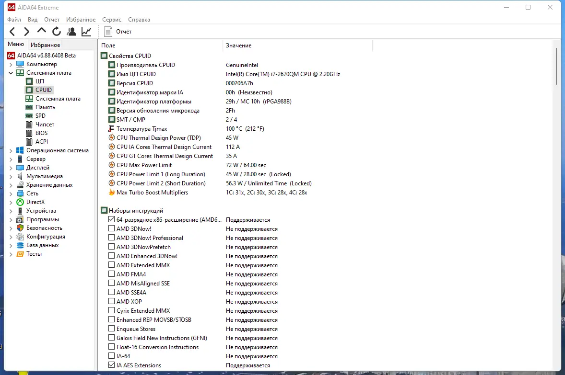Open the Память memory tree item
Viewport: 565px width, 375px height.
[x=45, y=107]
